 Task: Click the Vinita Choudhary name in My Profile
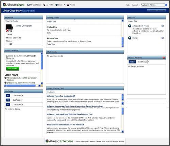24,26
